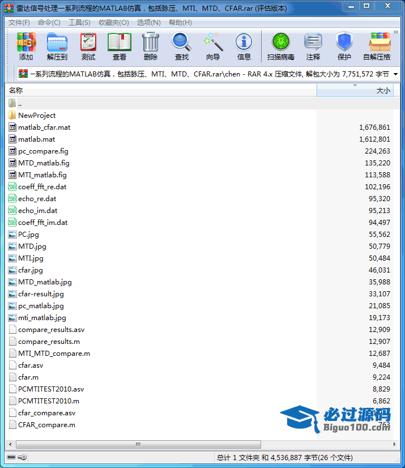Open the Tools (工具) menu
Image resolution: width=405 pixels, height=468 pixels.
point(79,23)
